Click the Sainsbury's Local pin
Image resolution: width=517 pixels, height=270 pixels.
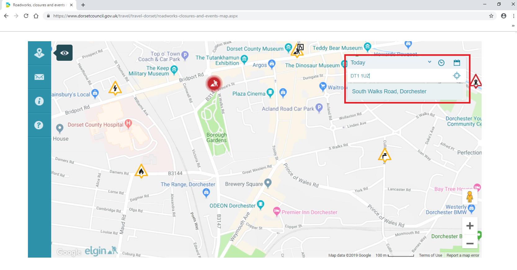[x=95, y=93]
